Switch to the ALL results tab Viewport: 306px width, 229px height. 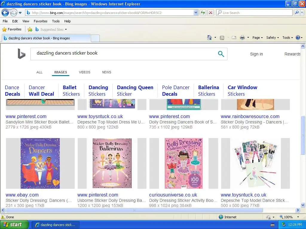[x=39, y=72]
